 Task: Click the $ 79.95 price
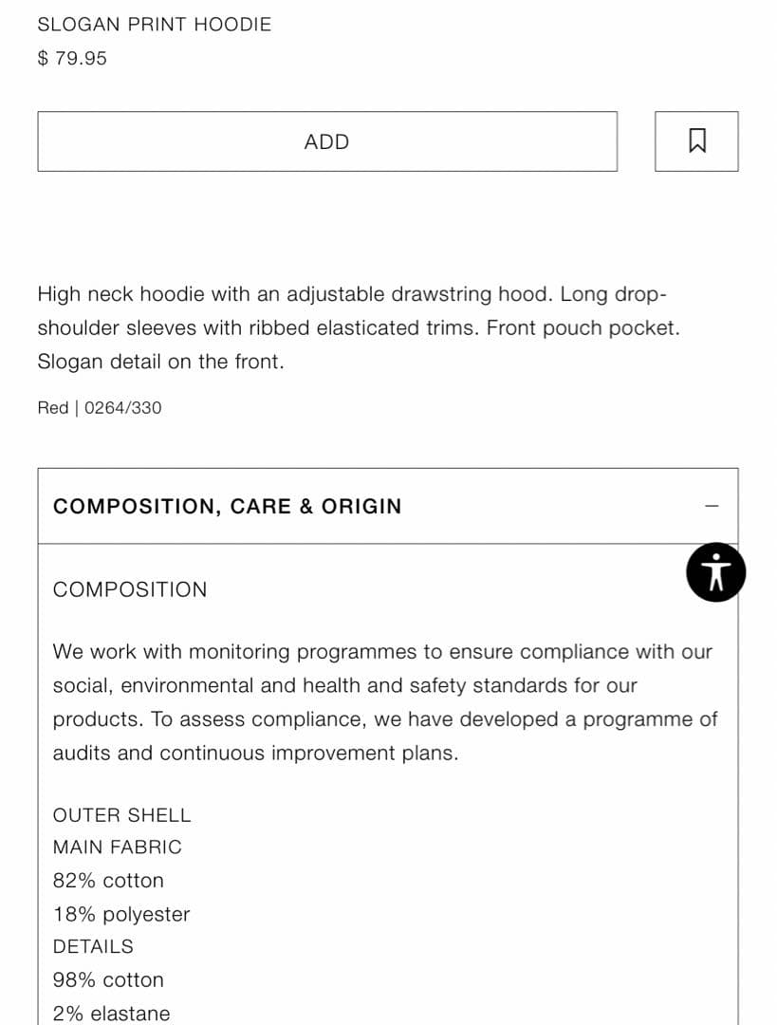click(x=72, y=58)
